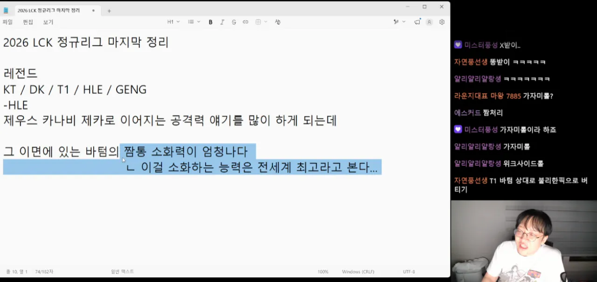Image resolution: width=597 pixels, height=282 pixels.
Task: Click the Notepad app icon in title bar
Action: (x=6, y=10)
